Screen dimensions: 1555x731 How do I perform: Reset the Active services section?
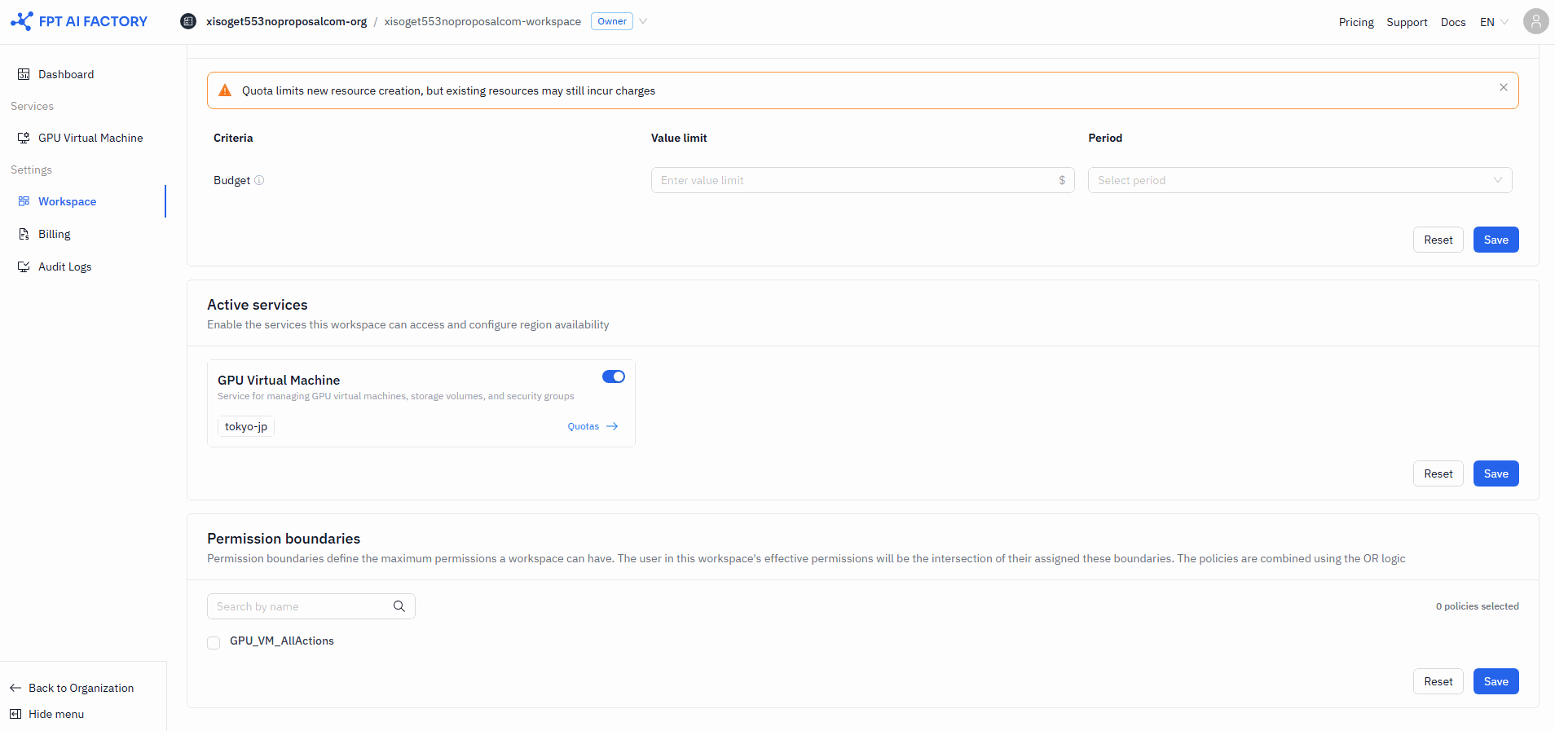(1438, 473)
